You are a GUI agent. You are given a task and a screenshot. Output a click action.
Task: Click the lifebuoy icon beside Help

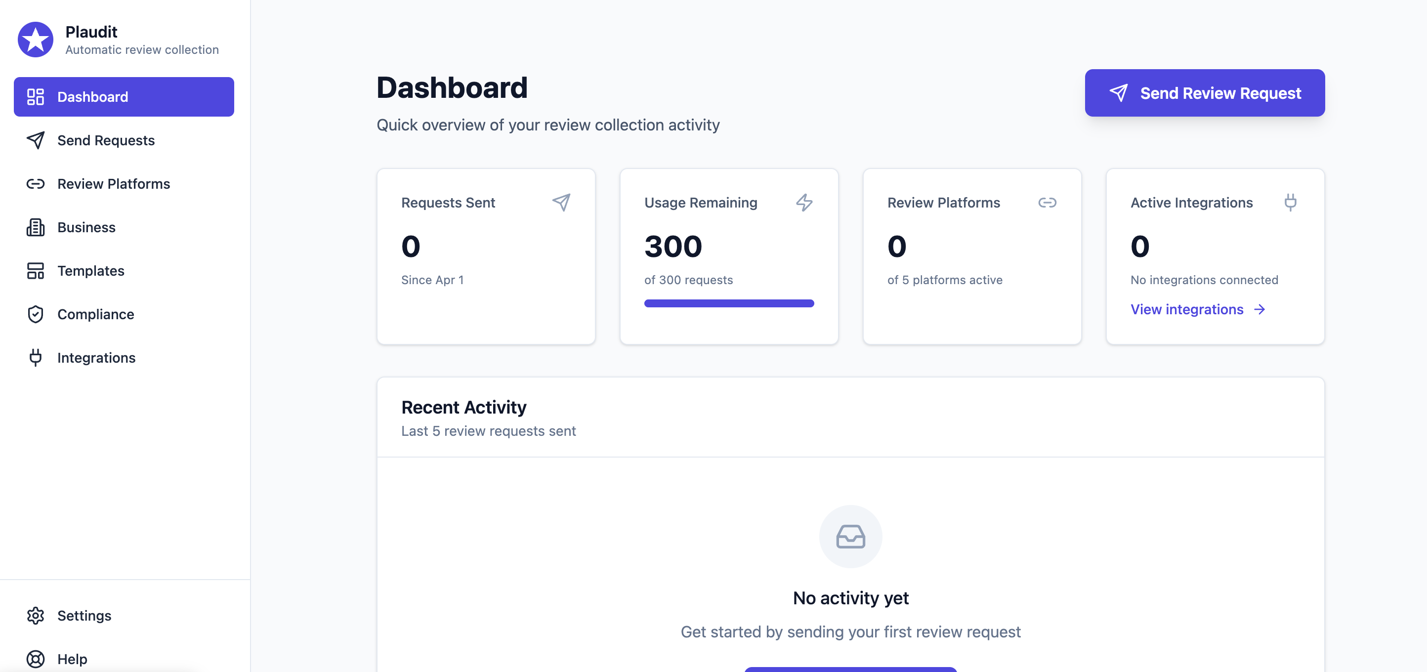coord(36,659)
